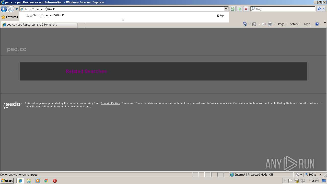
Task: Open Google Chrome from taskbar
Action: (46, 181)
